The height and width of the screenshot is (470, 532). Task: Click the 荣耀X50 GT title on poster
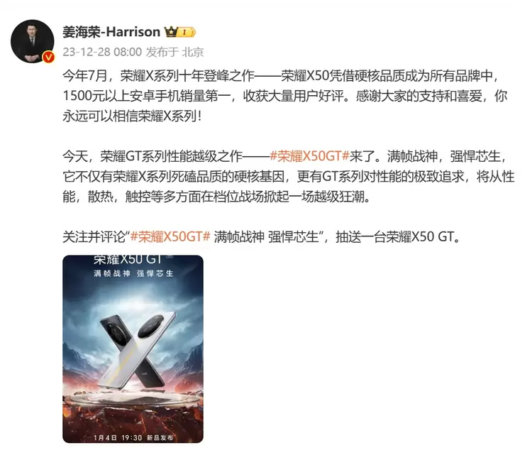[128, 259]
